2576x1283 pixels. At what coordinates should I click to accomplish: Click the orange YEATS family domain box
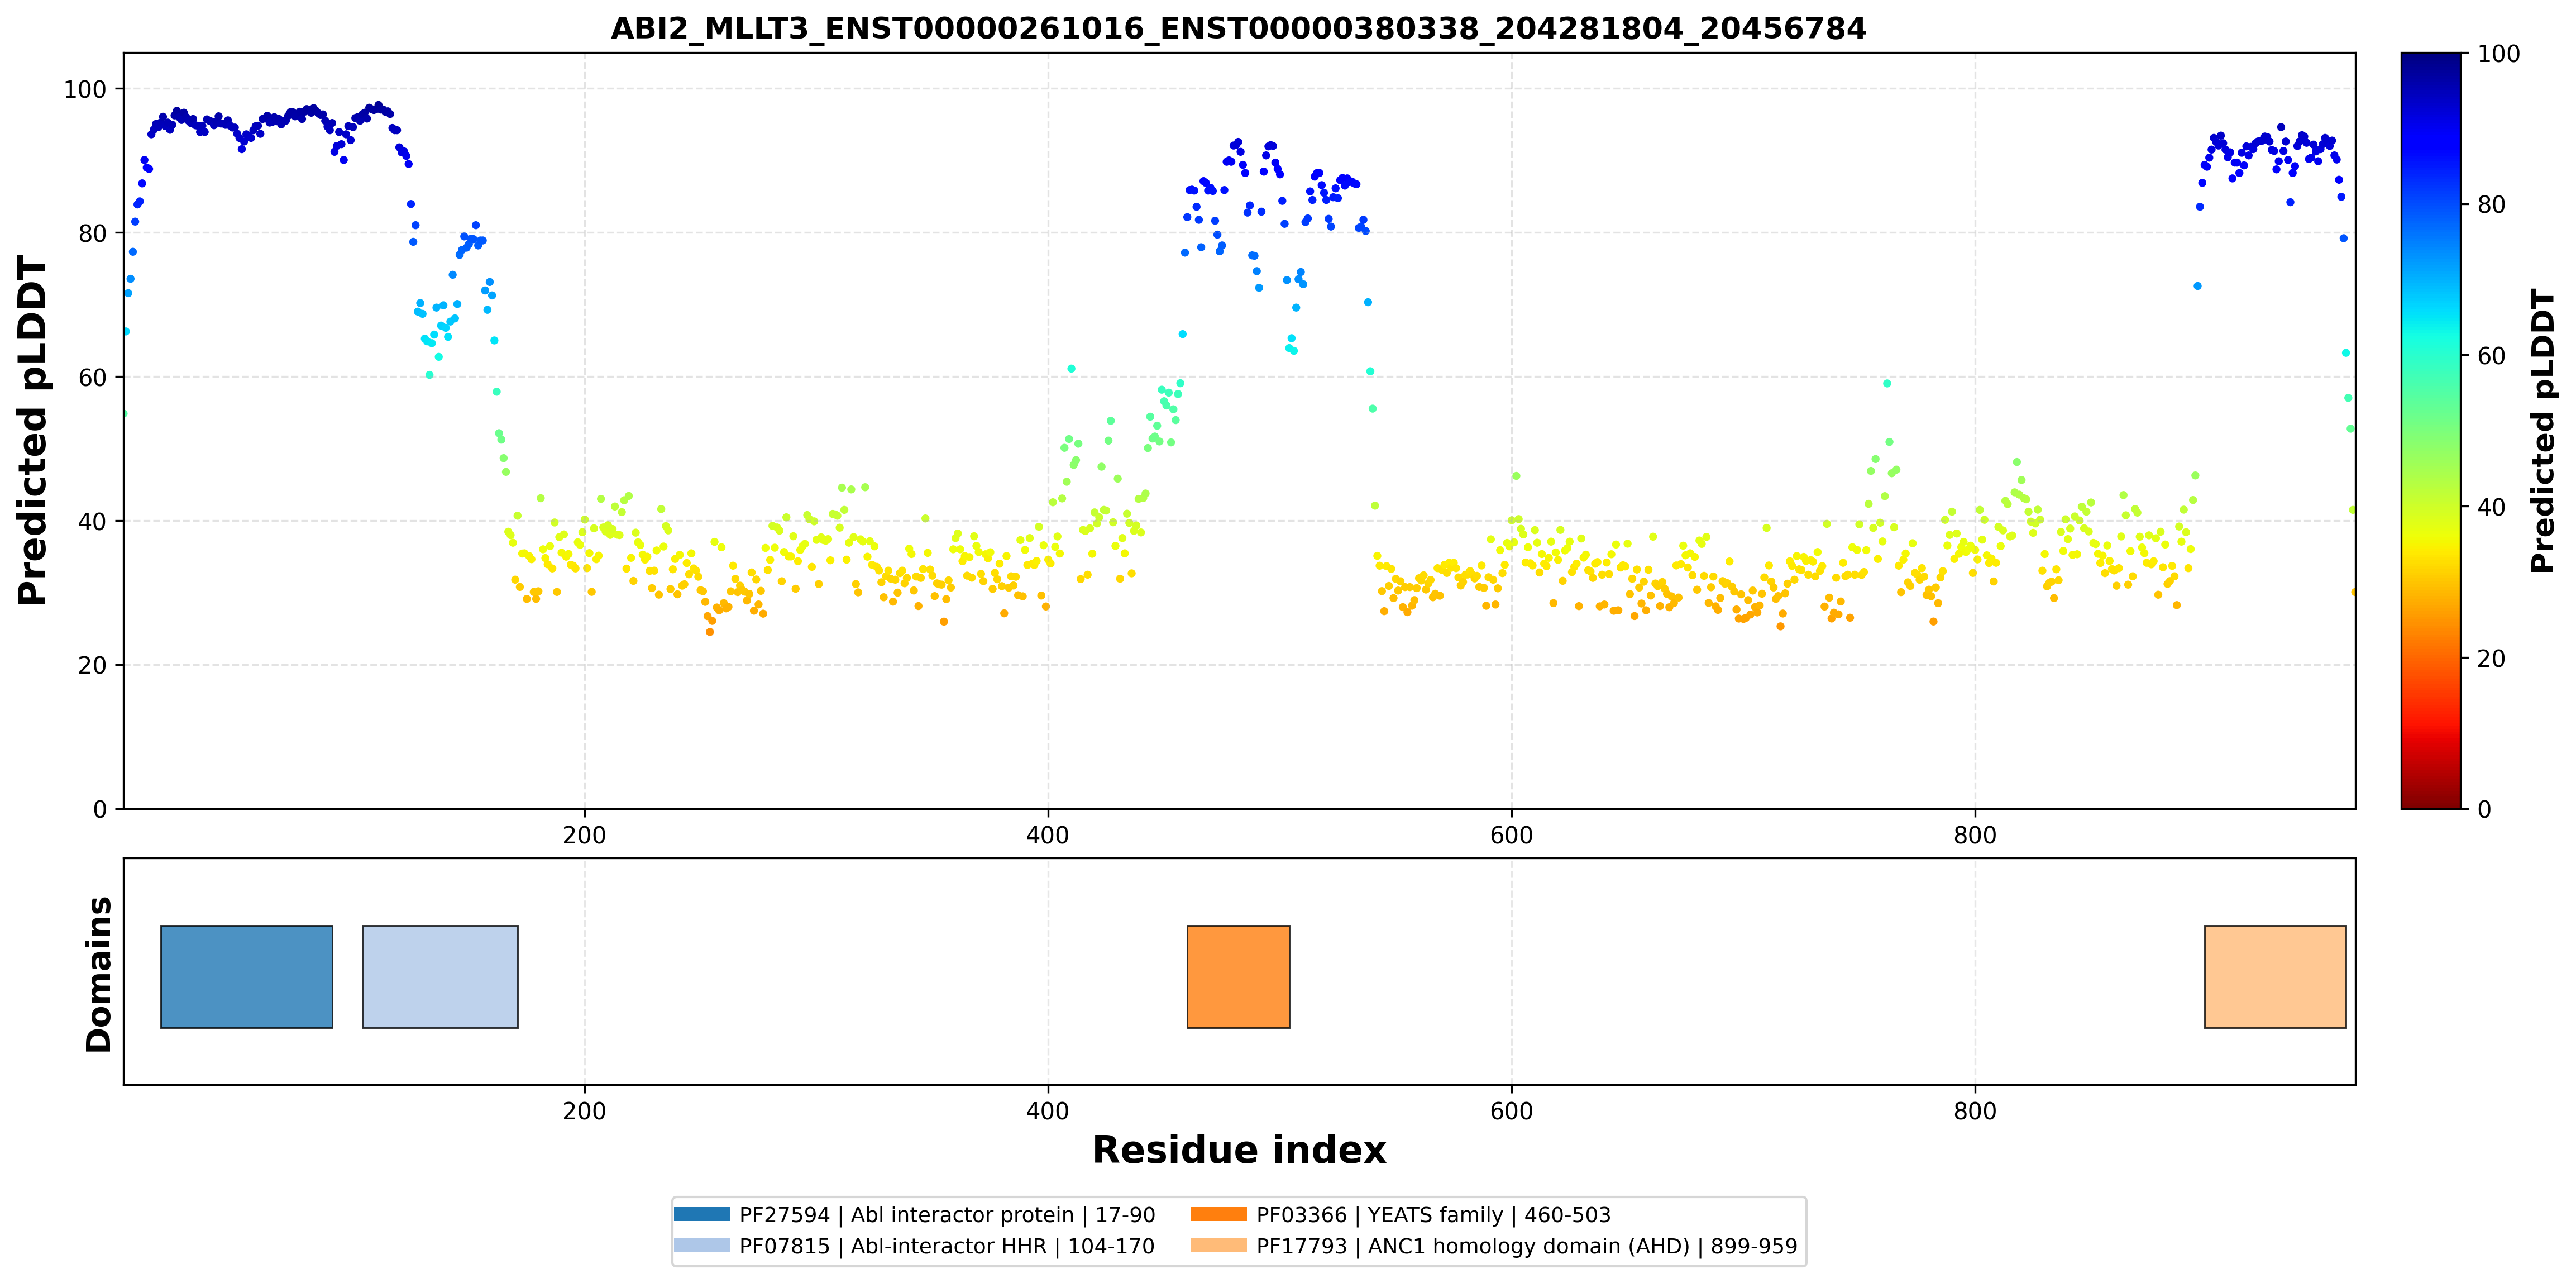coord(1238,976)
